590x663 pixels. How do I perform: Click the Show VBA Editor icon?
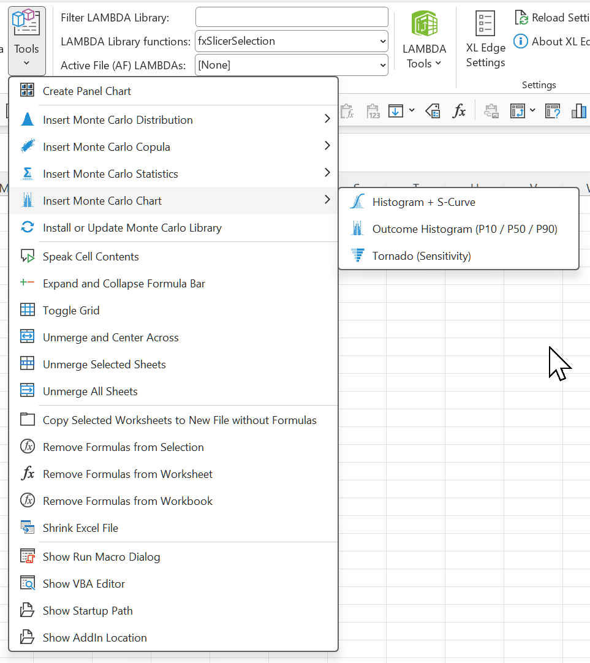tap(28, 583)
